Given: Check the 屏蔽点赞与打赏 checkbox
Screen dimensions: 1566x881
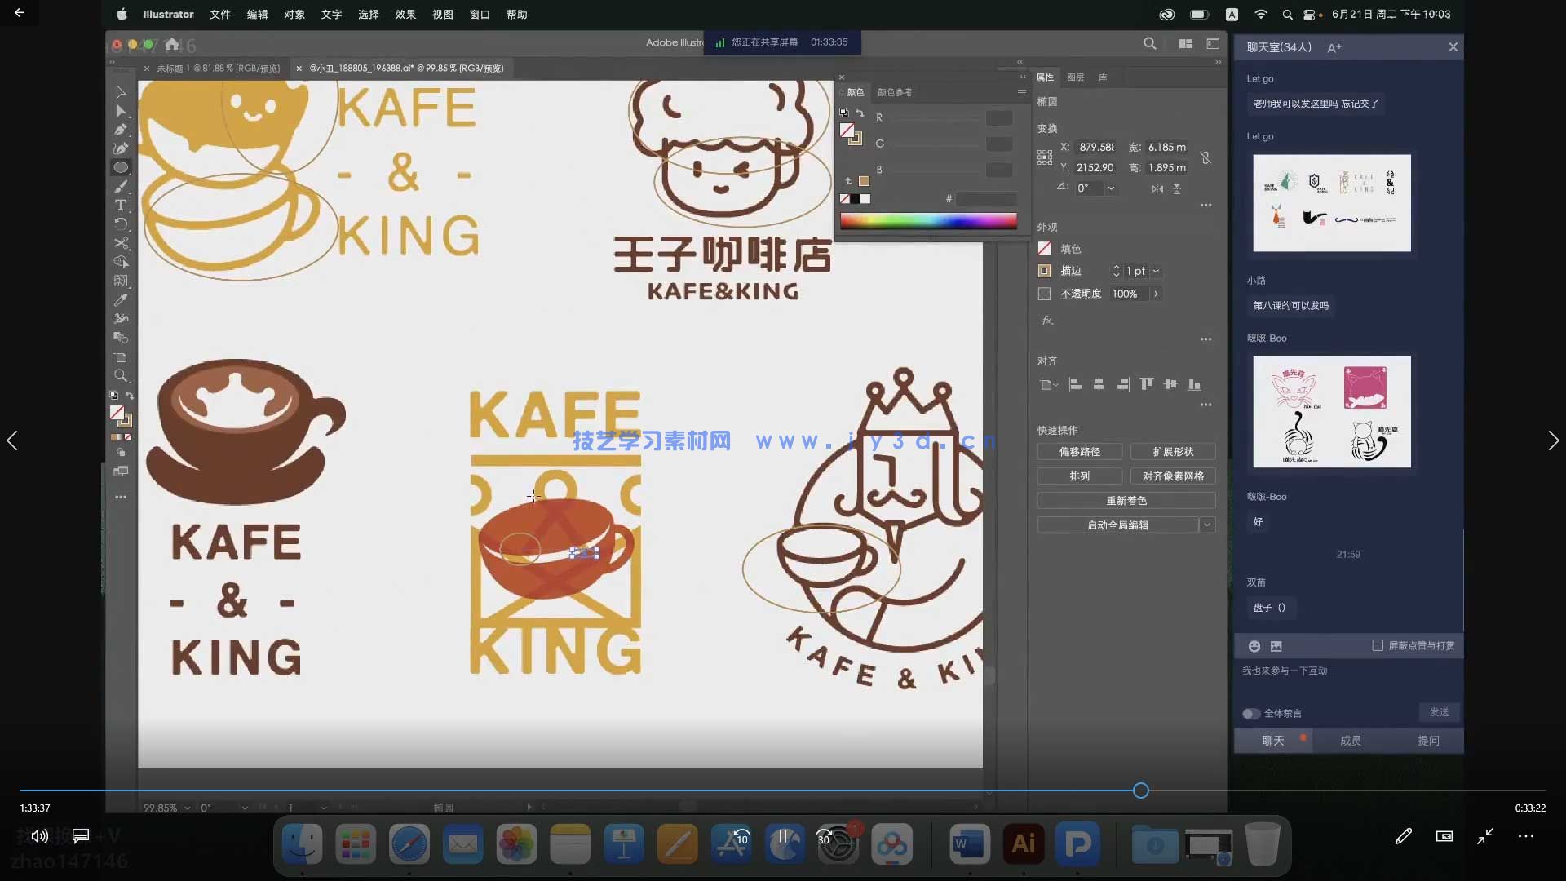Looking at the screenshot, I should click(x=1378, y=645).
